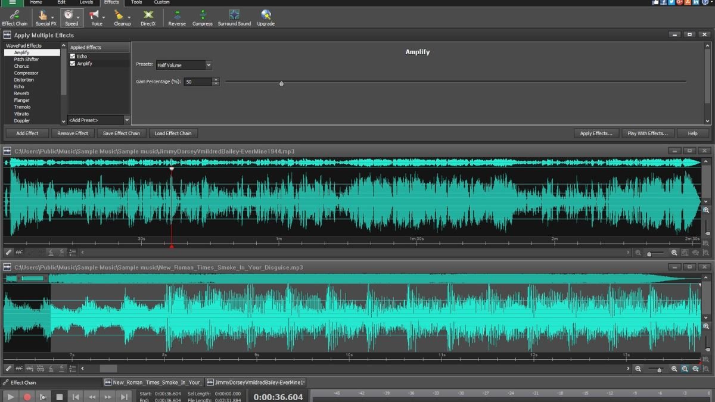Disable the Amplify applied effect

tap(74, 63)
